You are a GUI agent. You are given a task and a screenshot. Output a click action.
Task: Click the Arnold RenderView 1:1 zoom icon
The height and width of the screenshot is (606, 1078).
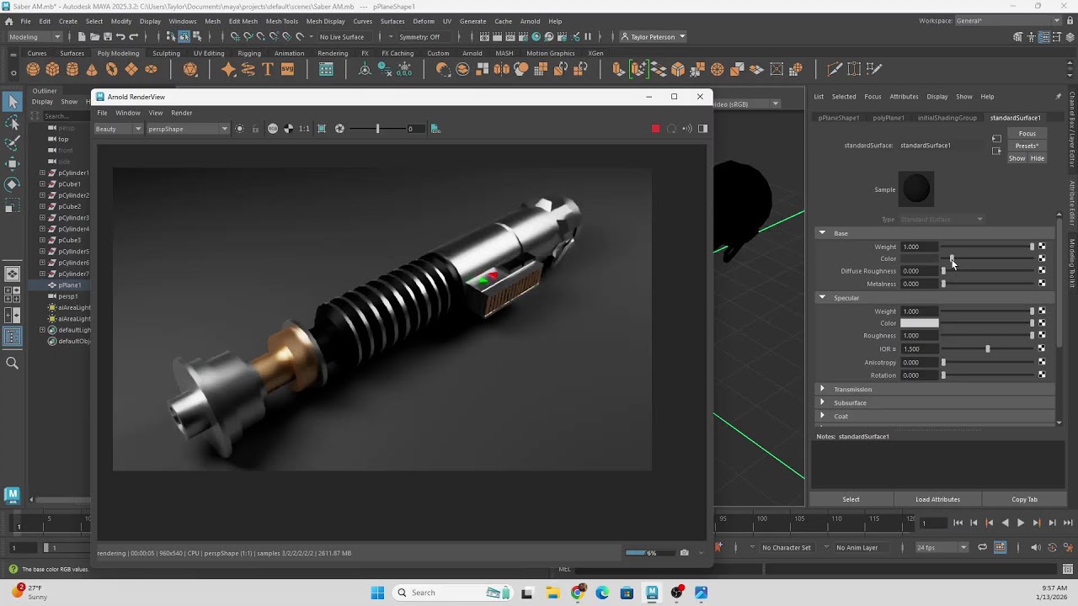[304, 129]
